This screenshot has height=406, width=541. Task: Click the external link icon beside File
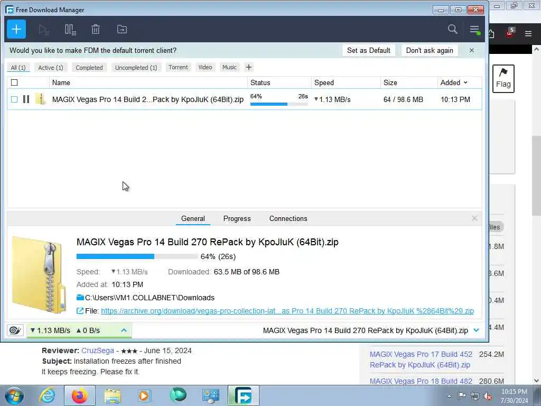pyautogui.click(x=80, y=311)
